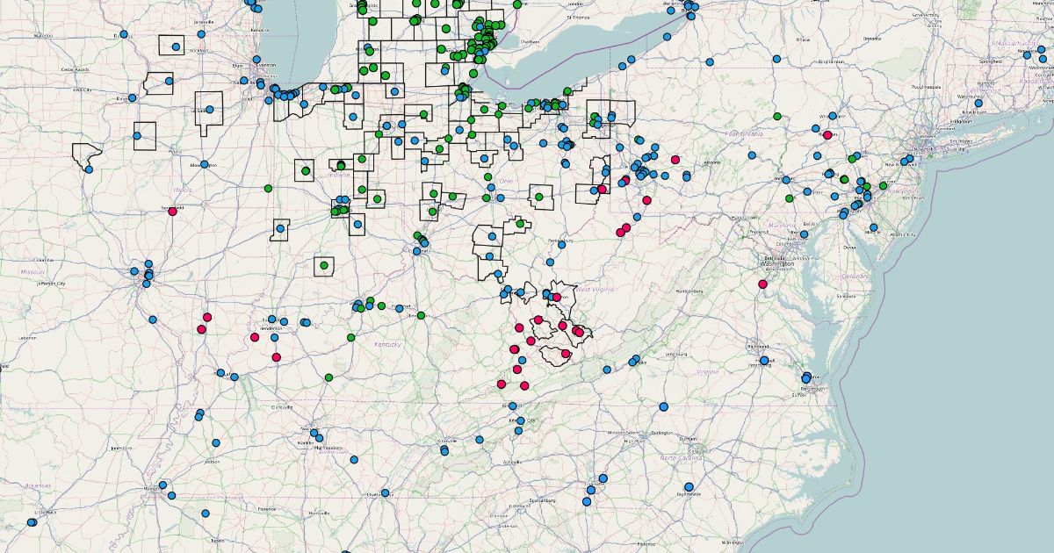This screenshot has height=553, width=1054.
Task: Click the blue marker at Fayetteville, North Carolina
Action: [689, 487]
